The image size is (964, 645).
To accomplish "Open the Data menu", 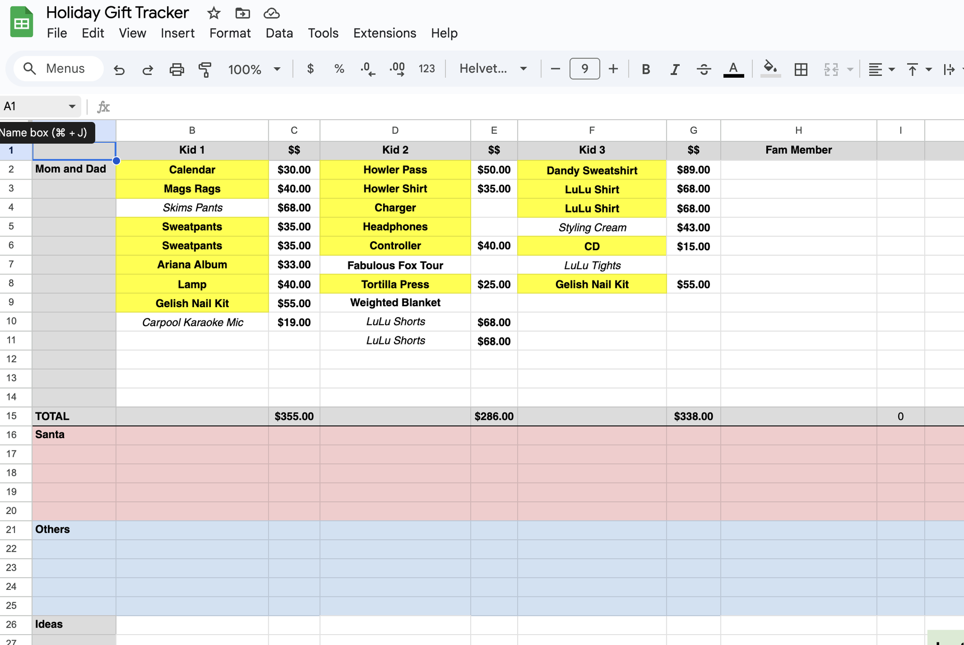I will 279,33.
